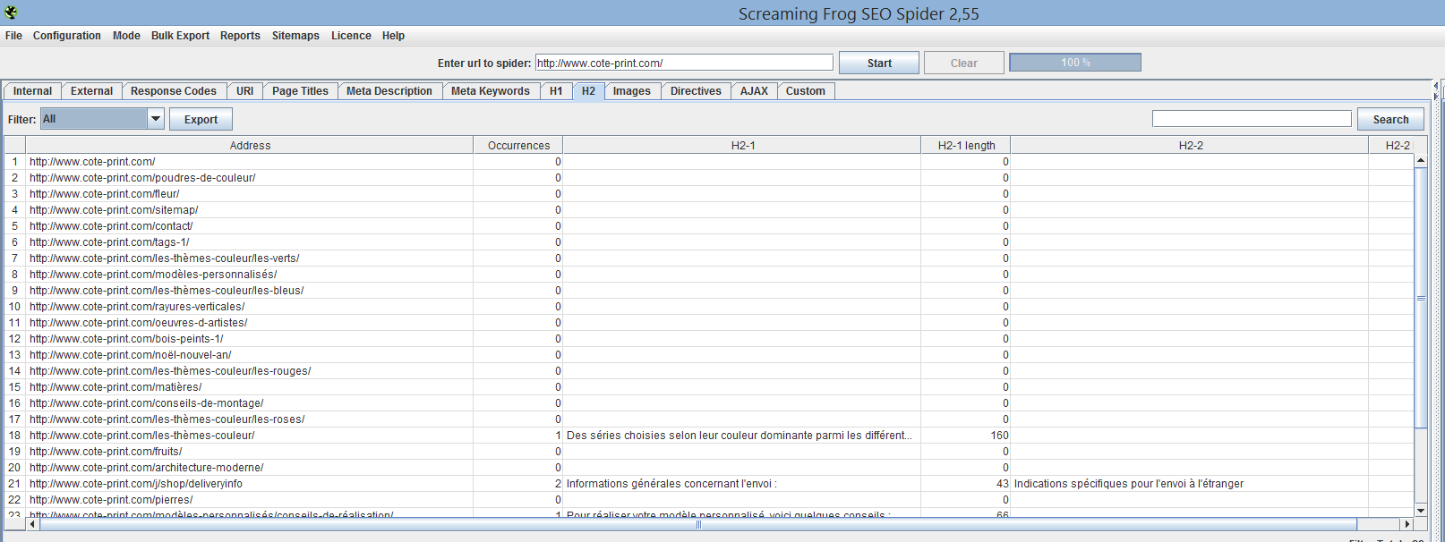Click the Screaming Frog application icon

[x=11, y=13]
